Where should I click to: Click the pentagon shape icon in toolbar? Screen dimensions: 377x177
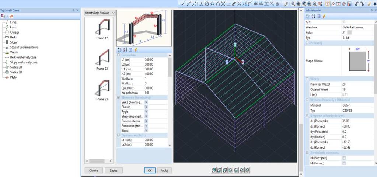(344, 4)
